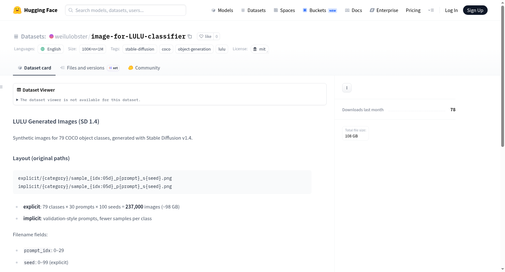This screenshot has width=505, height=272.
Task: Click the object-generation tag
Action: [194, 49]
